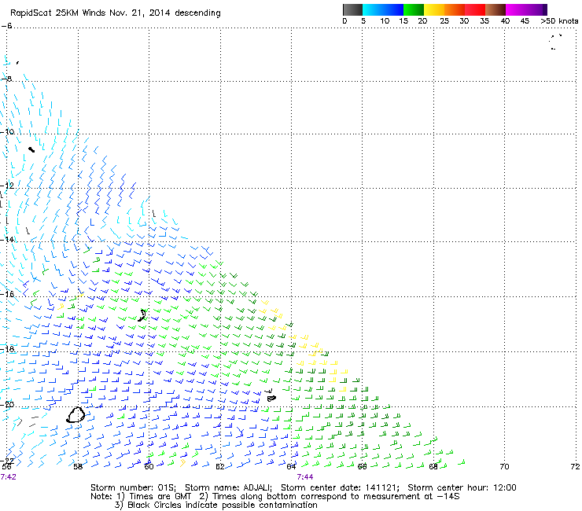This screenshot has height=511, width=582.
Task: Click the longitude label "70"
Action: 504,466
